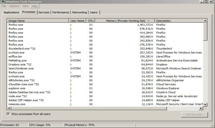
Task: Open the Help menu
Action: click(x=34, y=6)
